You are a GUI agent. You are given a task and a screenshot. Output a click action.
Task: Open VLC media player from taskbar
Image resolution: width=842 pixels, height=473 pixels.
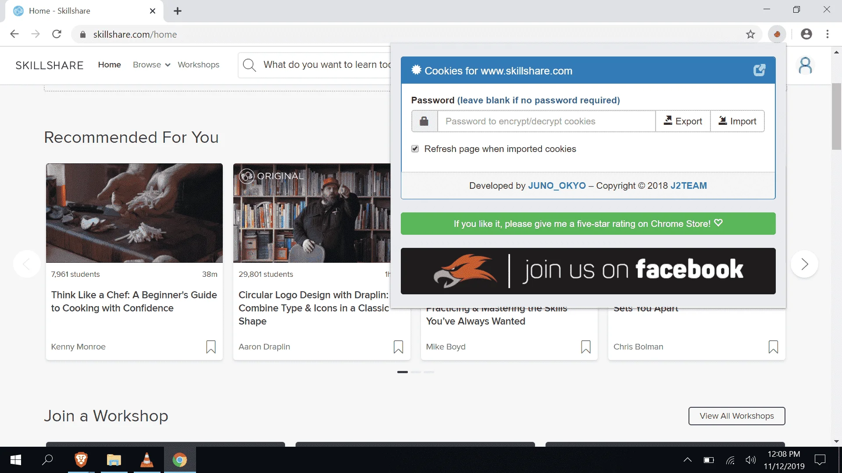coord(146,460)
